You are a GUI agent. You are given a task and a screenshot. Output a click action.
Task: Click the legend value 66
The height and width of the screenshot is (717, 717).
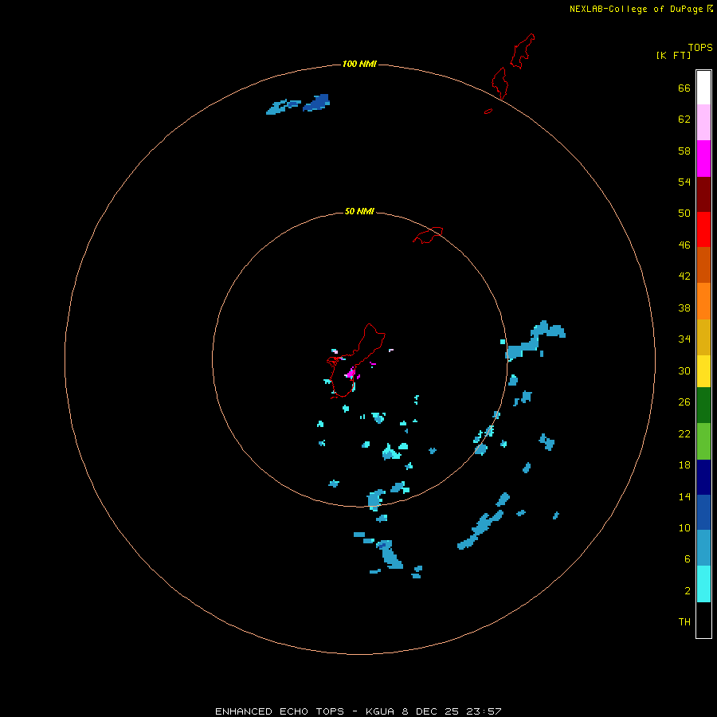684,88
